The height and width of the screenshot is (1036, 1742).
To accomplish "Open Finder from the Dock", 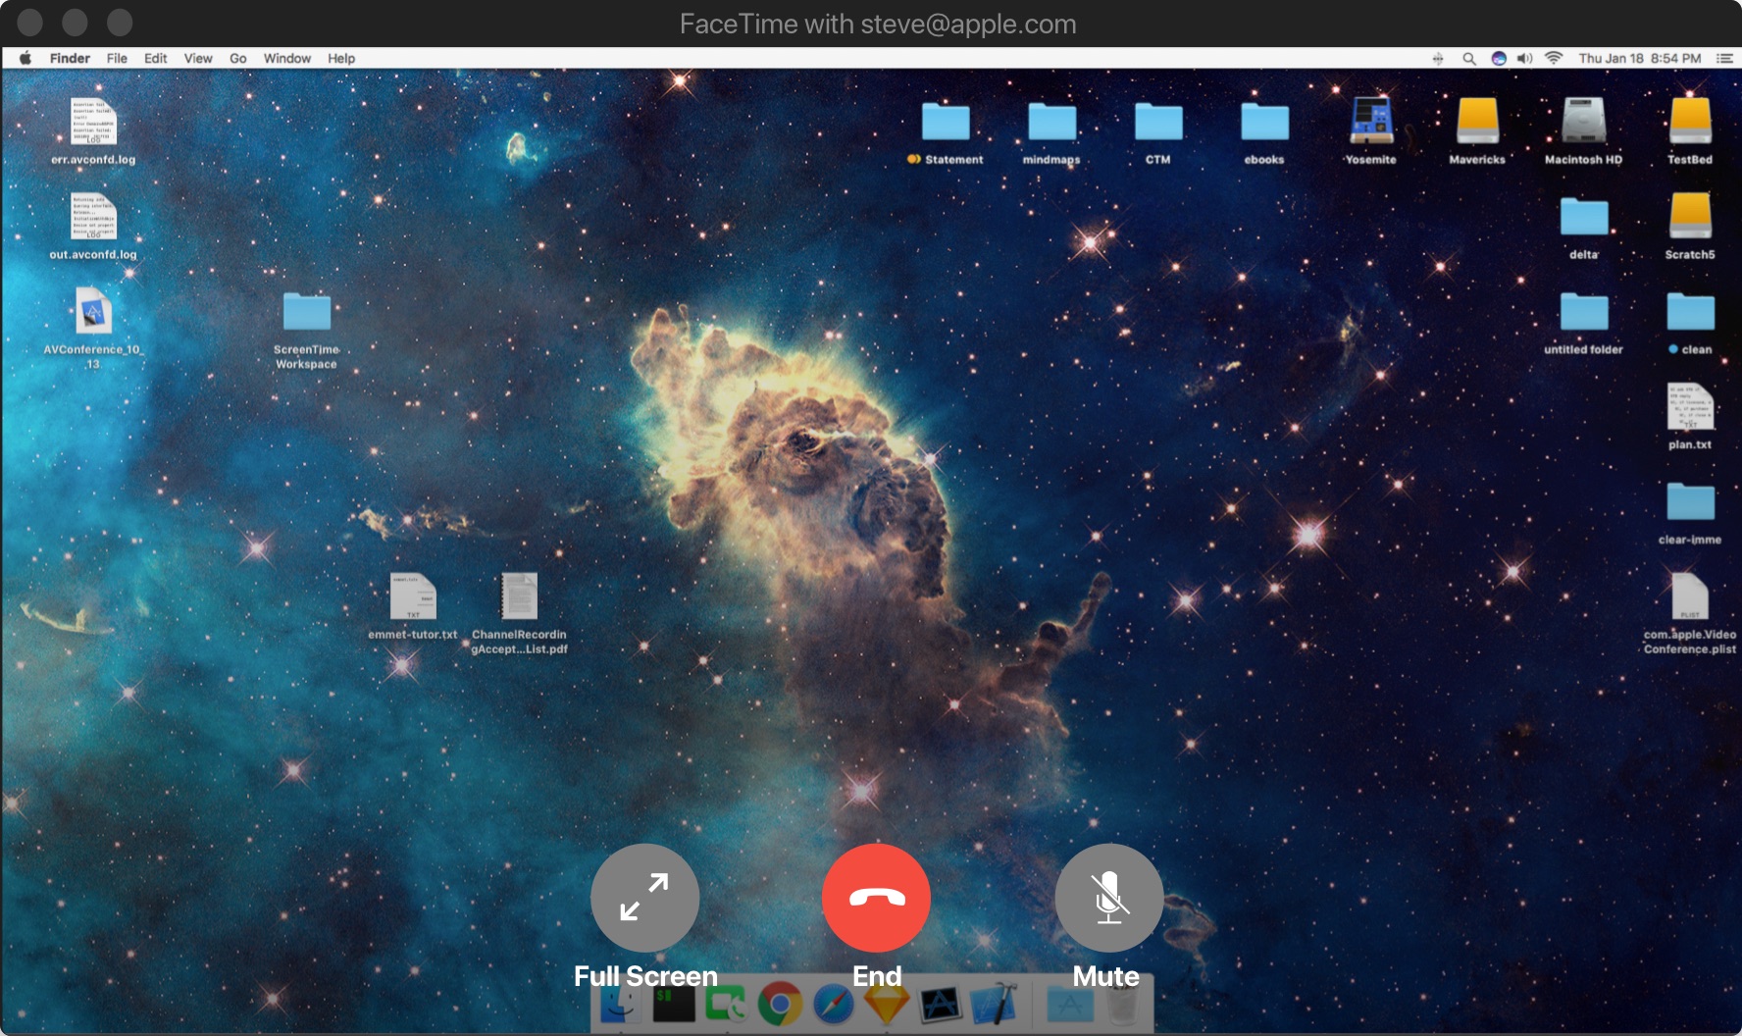I will point(620,1004).
